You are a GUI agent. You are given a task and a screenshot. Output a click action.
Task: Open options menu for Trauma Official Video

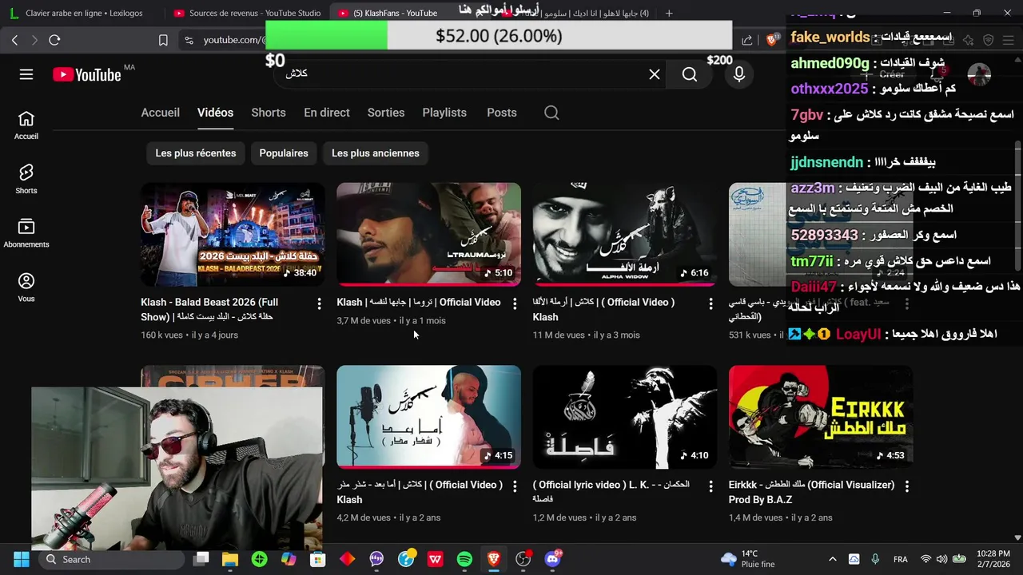pyautogui.click(x=515, y=303)
